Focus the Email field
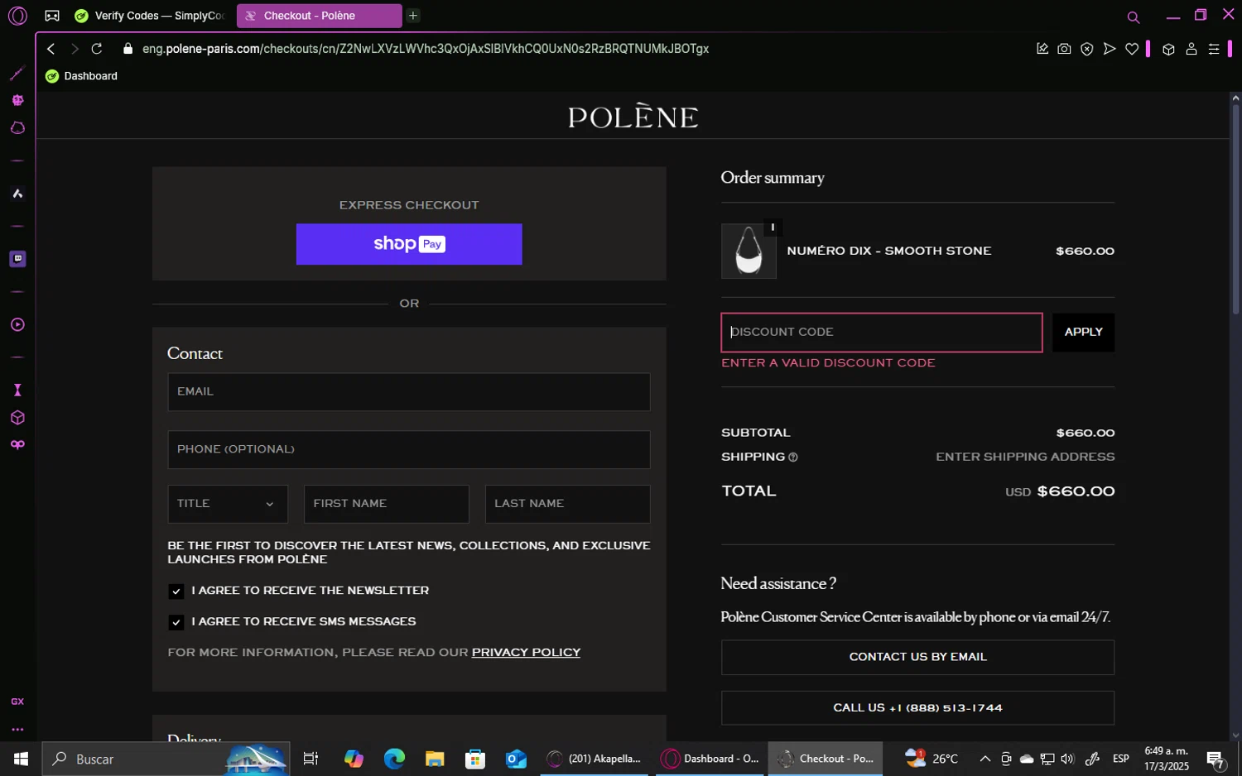This screenshot has width=1242, height=776. (x=409, y=391)
